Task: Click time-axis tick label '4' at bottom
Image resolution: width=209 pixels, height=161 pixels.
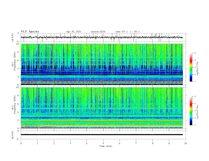Action: pos(87,143)
